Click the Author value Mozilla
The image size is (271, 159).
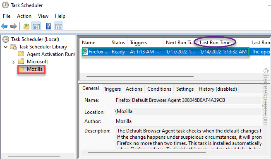(124, 121)
